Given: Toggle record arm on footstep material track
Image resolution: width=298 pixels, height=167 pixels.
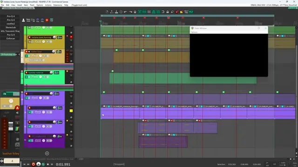Looking at the screenshot, I should pyautogui.click(x=27, y=72).
